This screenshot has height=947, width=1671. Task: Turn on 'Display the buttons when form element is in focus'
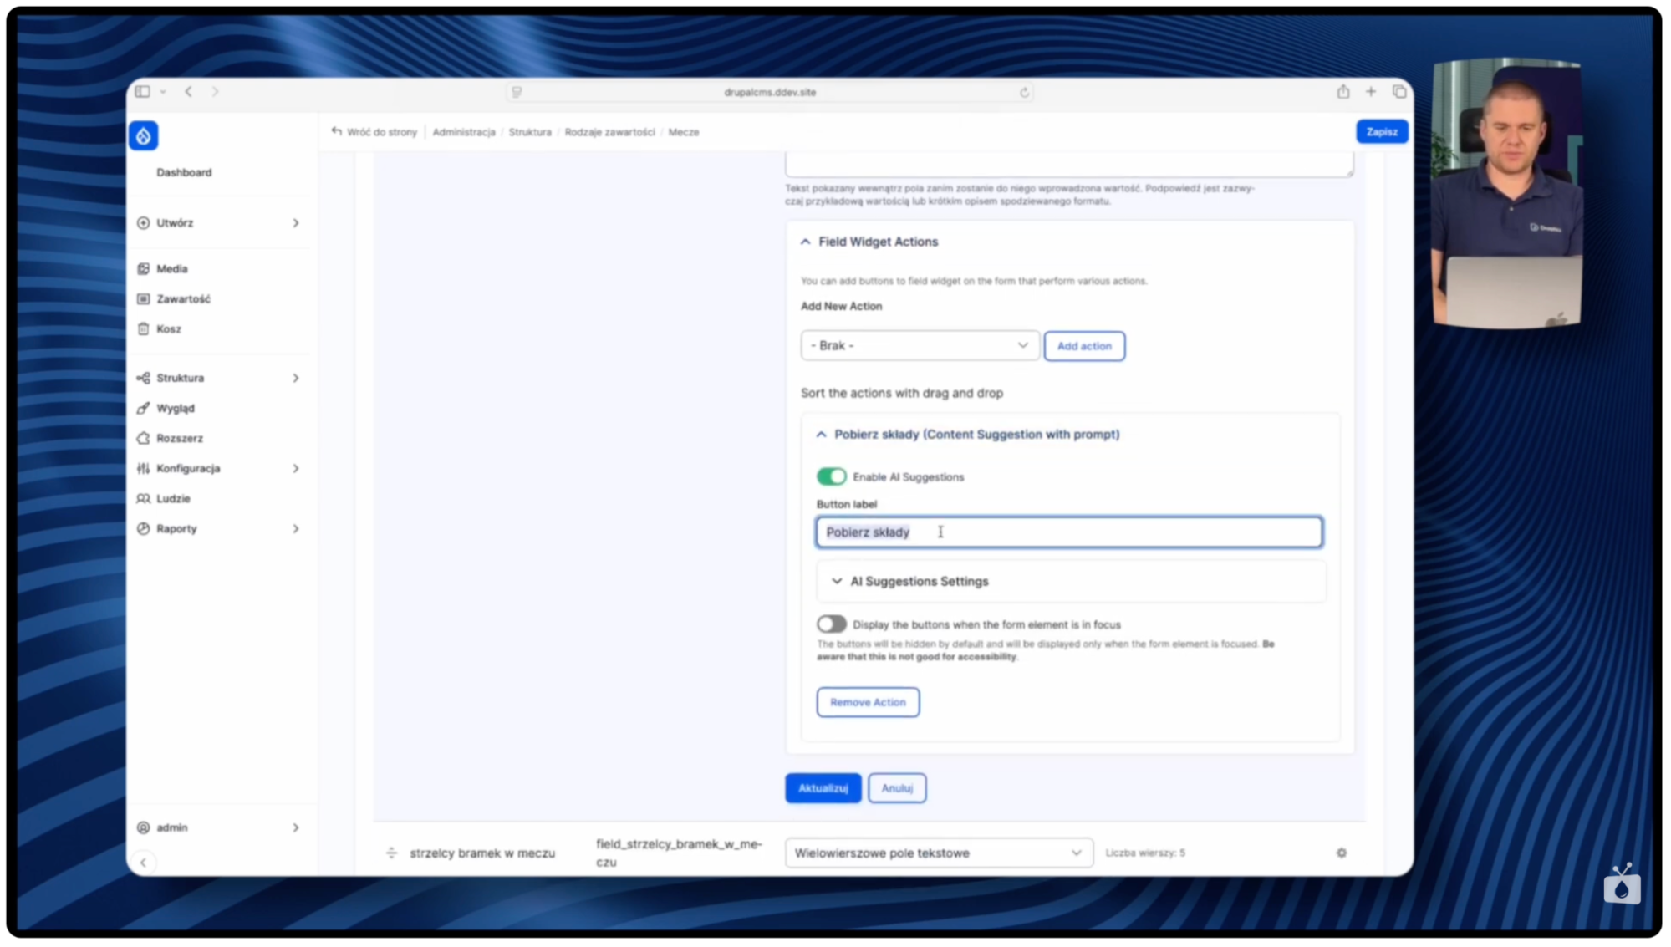tap(832, 624)
